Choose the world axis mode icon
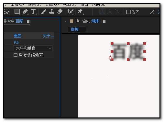Image resolution: width=164 pixels, height=122 pixels. click(x=110, y=12)
